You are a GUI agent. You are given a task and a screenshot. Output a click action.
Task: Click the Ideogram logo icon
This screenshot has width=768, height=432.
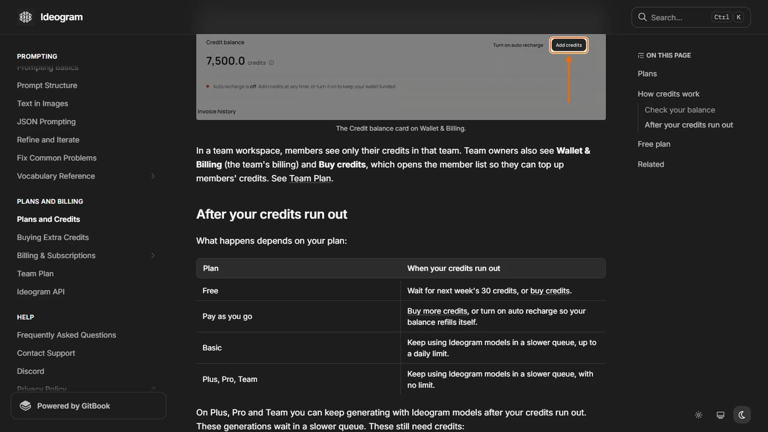pos(25,17)
